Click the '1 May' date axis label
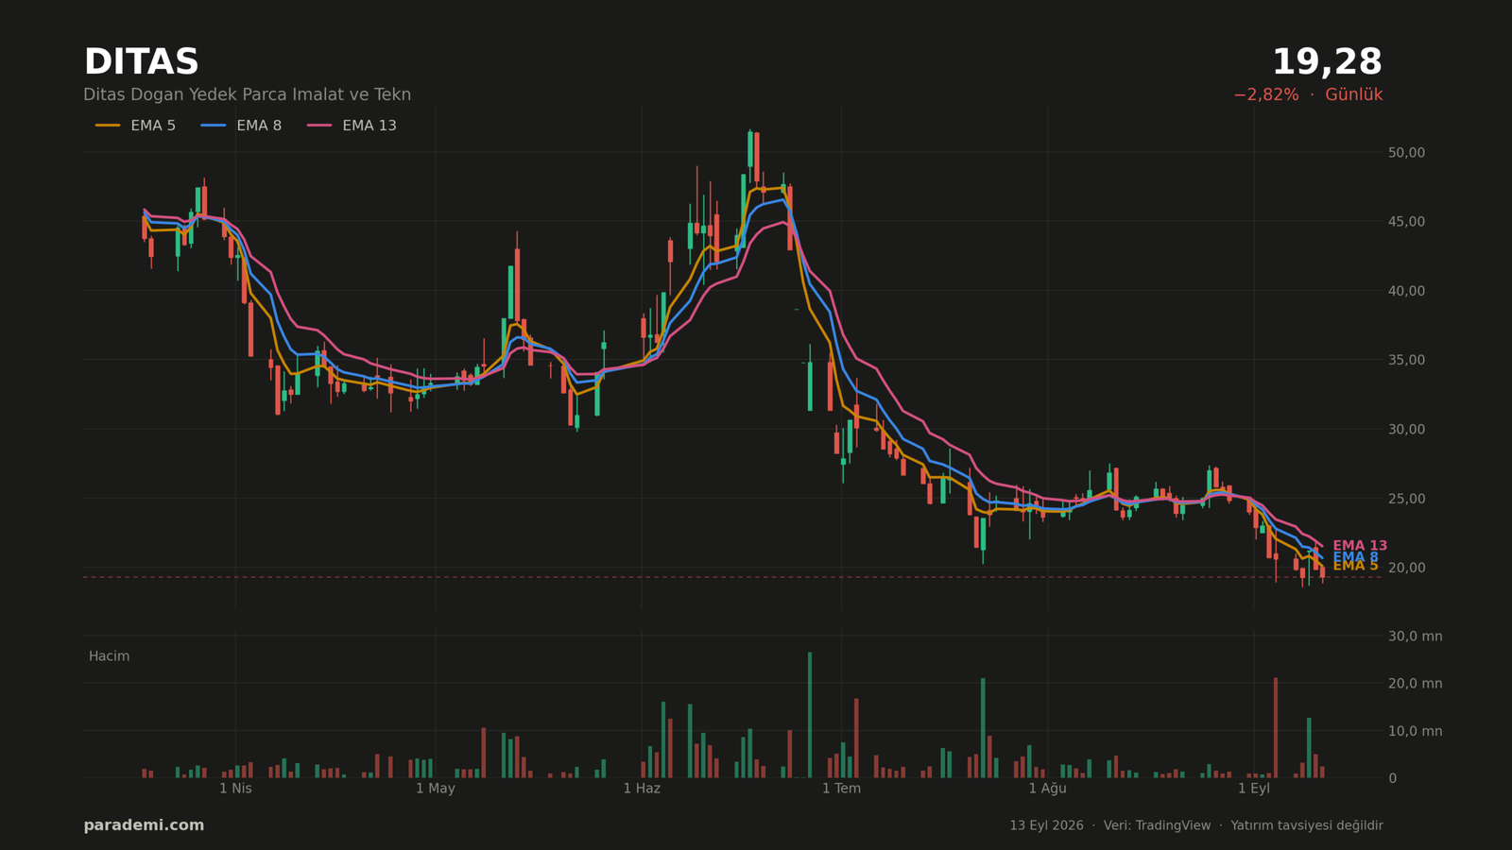This screenshot has width=1512, height=850. point(436,789)
